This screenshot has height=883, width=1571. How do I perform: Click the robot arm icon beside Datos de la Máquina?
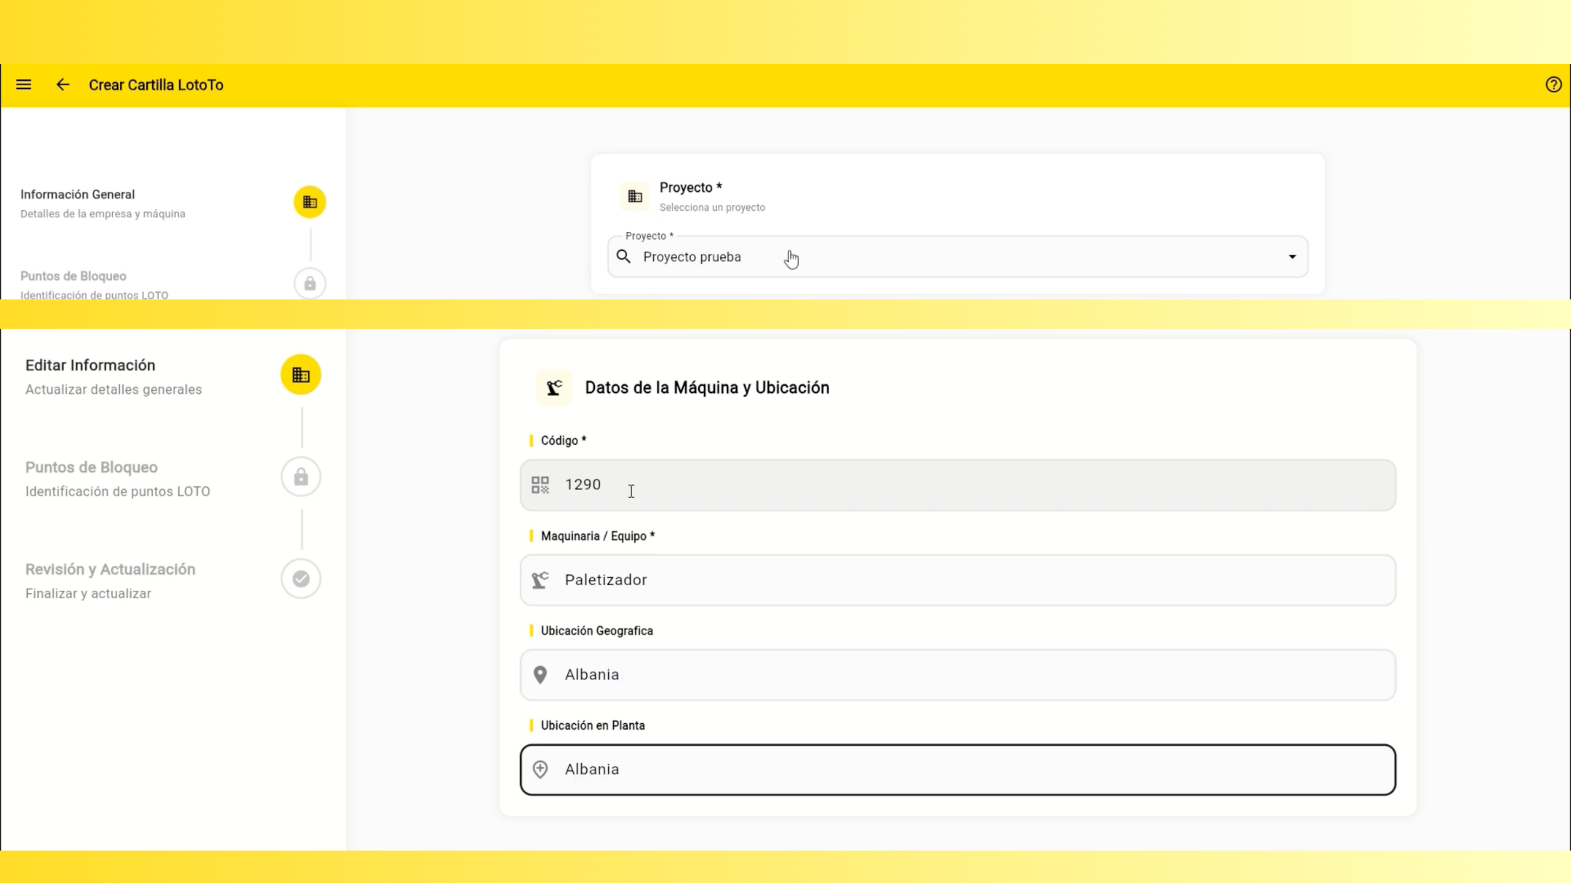[554, 387]
